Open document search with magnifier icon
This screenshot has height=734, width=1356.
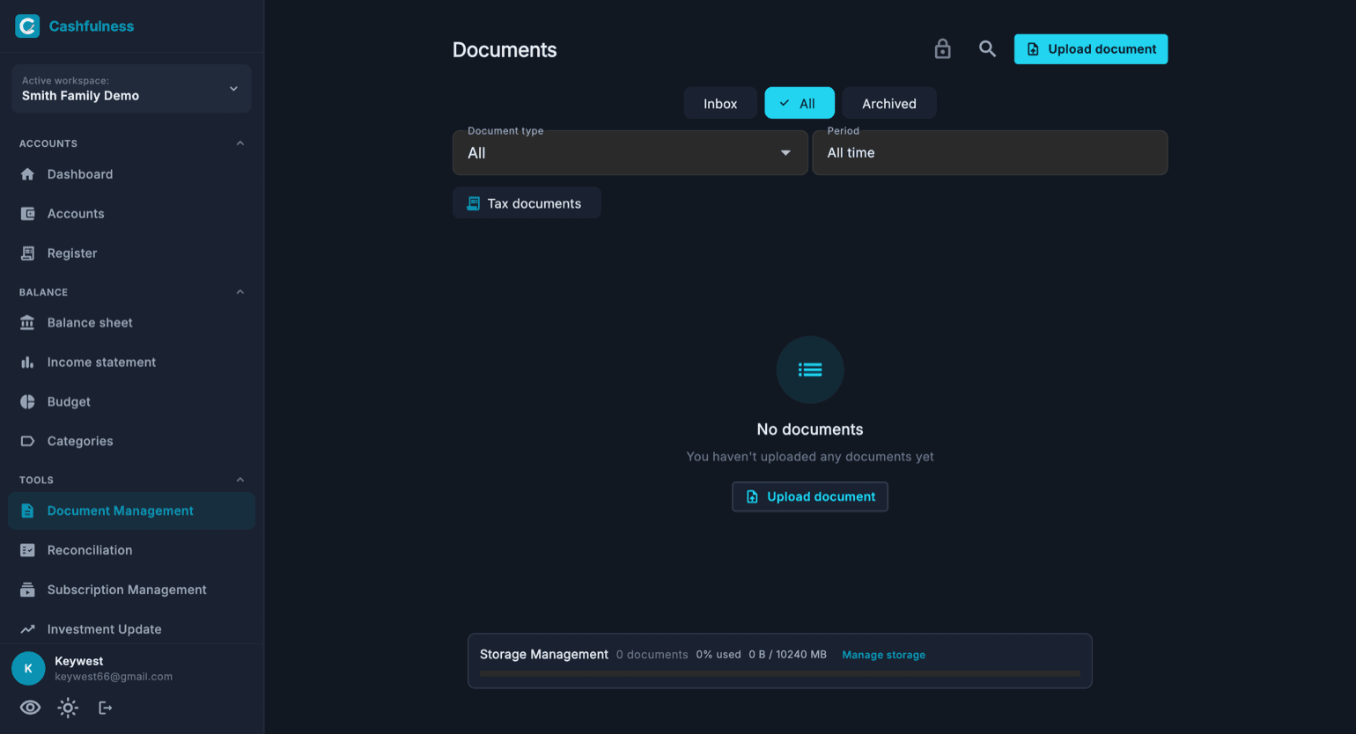[x=988, y=49]
